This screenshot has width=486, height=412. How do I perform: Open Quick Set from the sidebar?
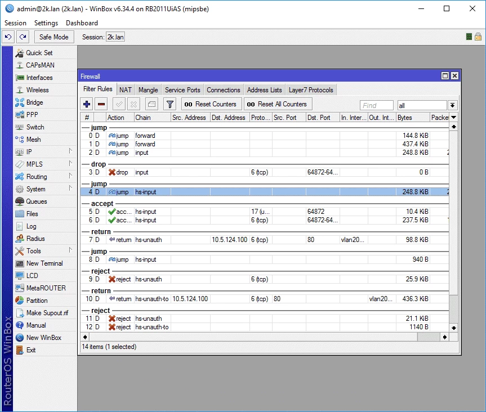tap(39, 53)
